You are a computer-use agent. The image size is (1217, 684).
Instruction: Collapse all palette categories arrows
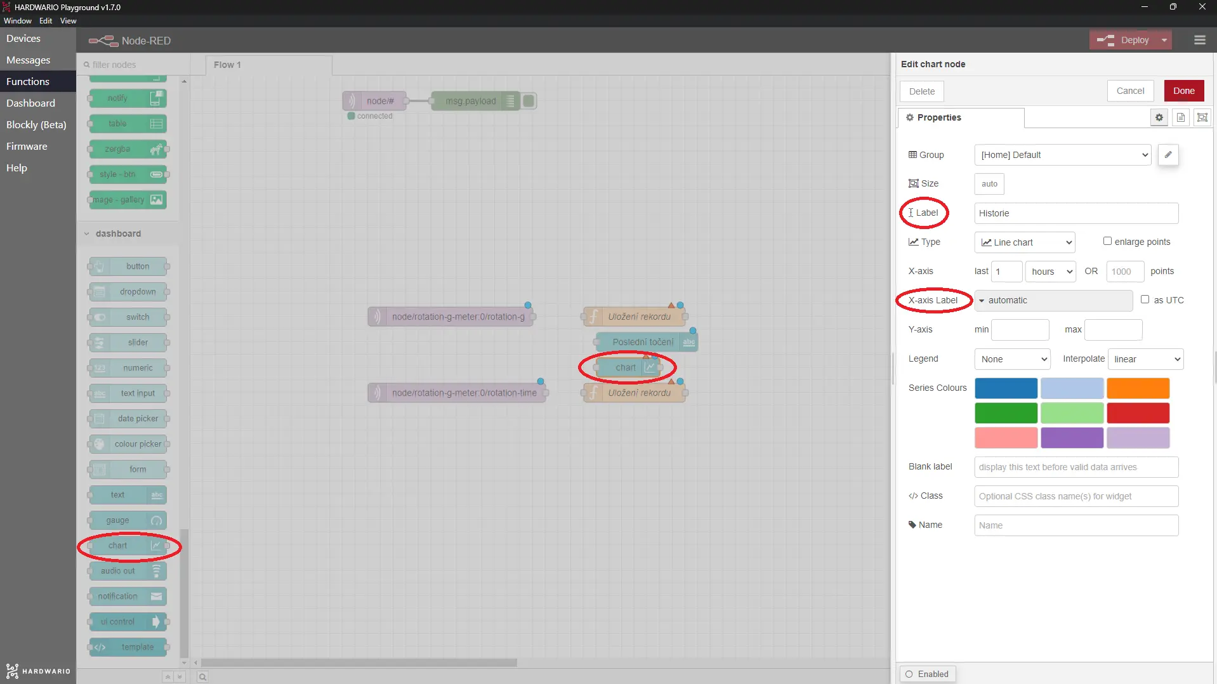pos(168,677)
